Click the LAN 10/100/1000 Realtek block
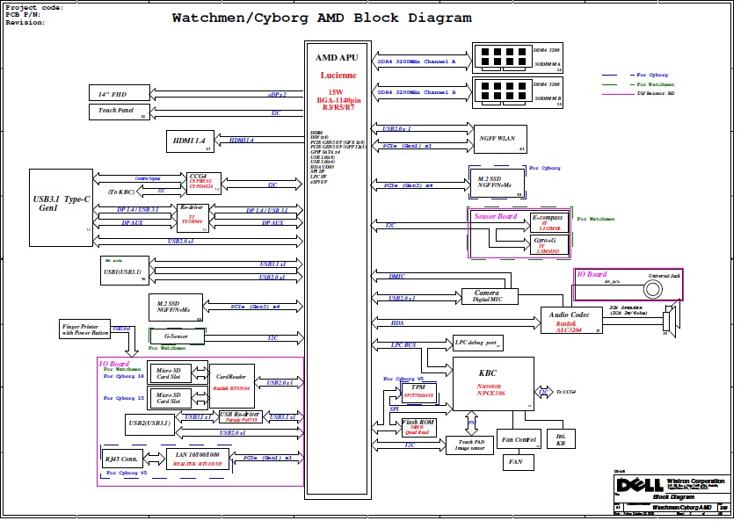This screenshot has width=748, height=528. point(198,459)
